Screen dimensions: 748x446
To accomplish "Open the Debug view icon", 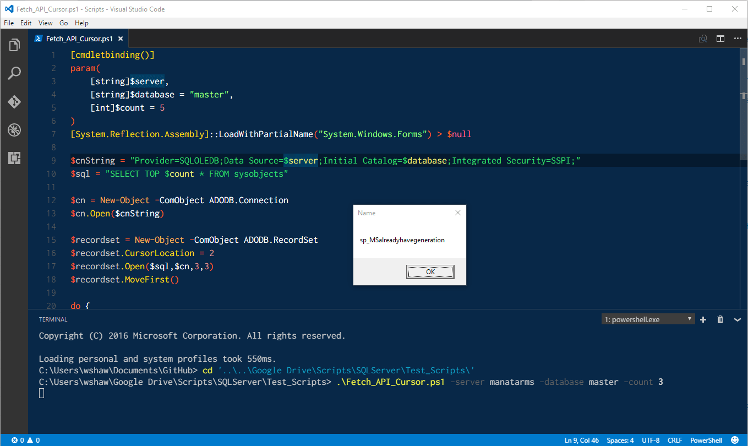I will (14, 130).
